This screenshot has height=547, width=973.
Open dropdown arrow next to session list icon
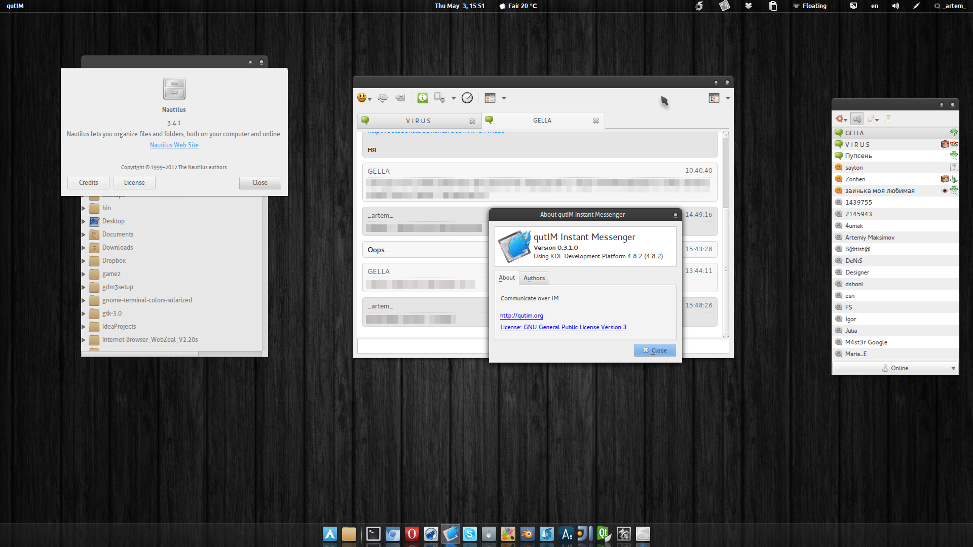coord(504,98)
